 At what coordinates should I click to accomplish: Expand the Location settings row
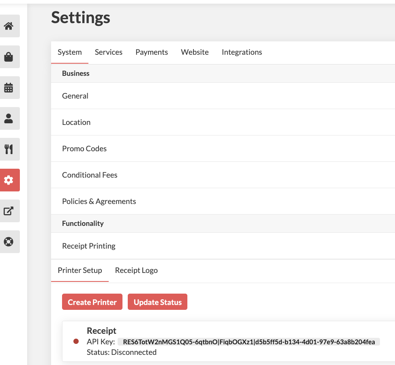coord(223,122)
